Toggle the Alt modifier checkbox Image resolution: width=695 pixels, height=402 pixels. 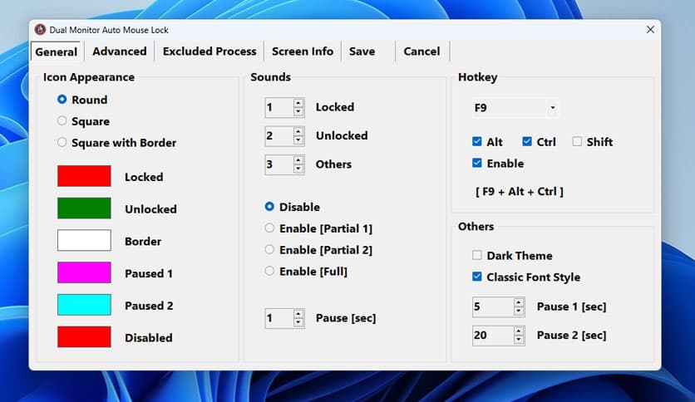[x=477, y=142]
